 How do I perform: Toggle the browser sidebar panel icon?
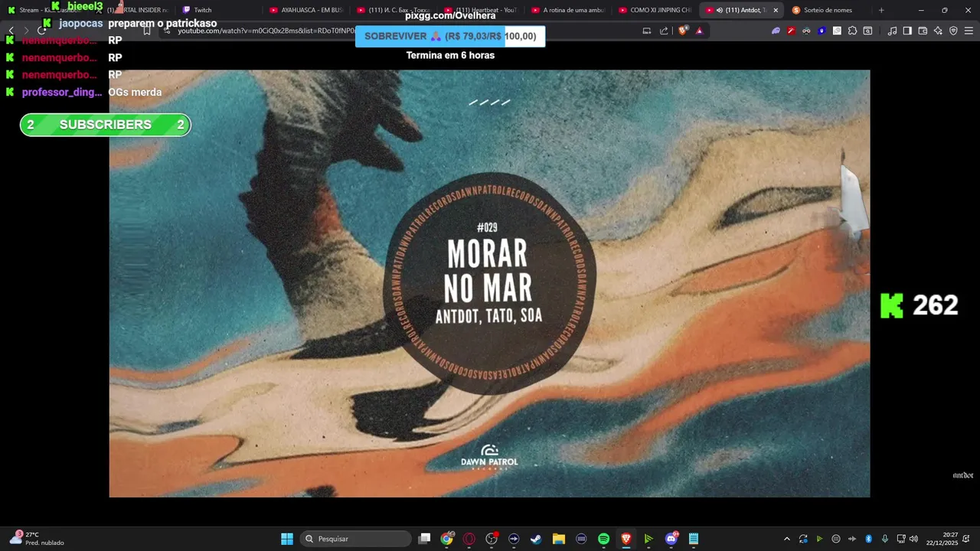click(x=907, y=31)
